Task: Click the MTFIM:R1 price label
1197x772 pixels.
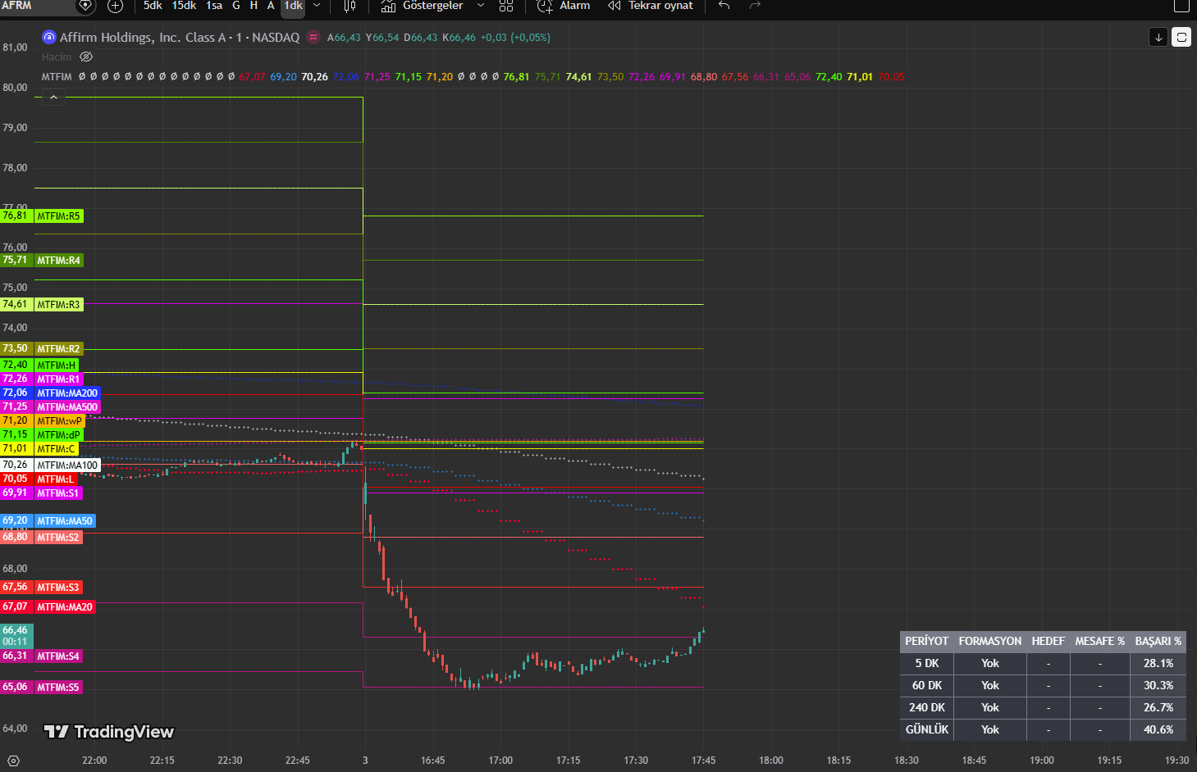Action: (58, 379)
